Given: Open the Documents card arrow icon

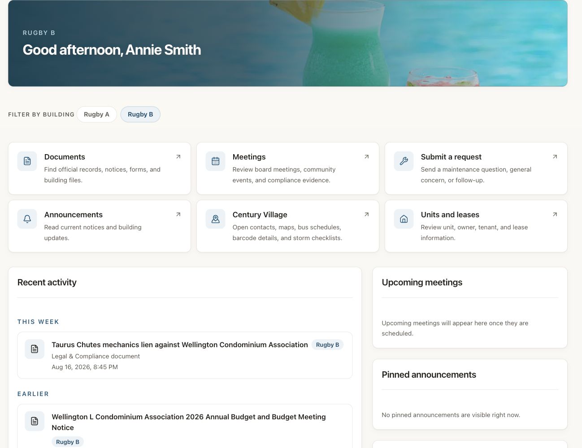Looking at the screenshot, I should point(178,157).
